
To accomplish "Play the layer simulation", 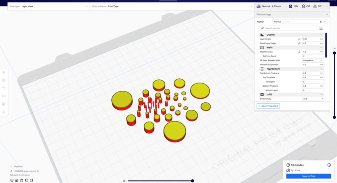I will 124,181.
